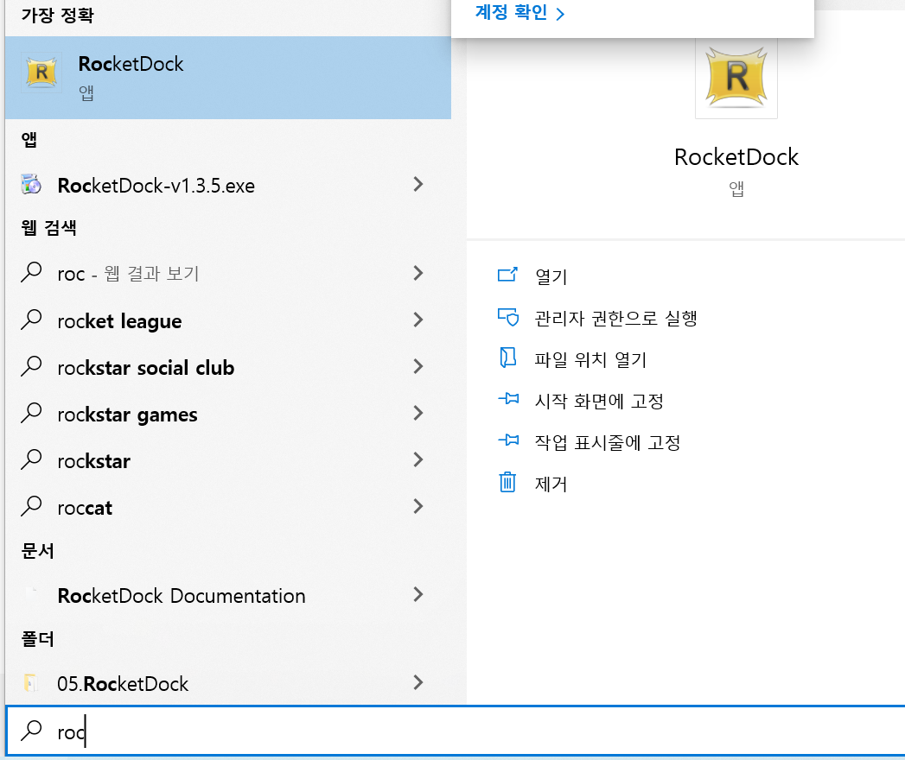Click the open icon next to 열기

508,275
